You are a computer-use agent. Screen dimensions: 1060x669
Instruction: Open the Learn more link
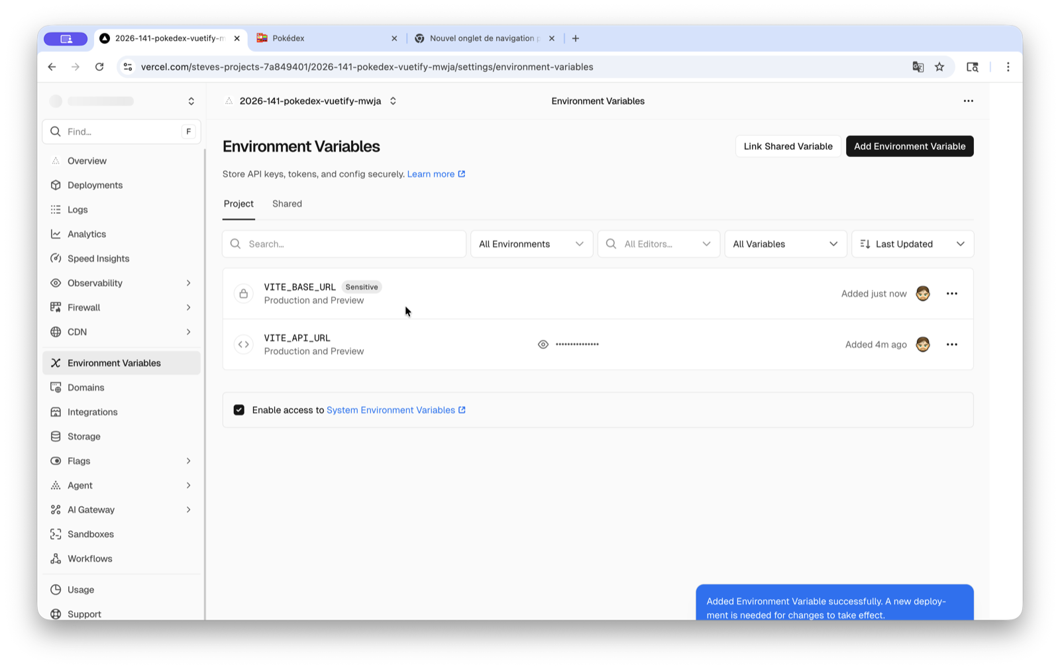click(x=431, y=174)
